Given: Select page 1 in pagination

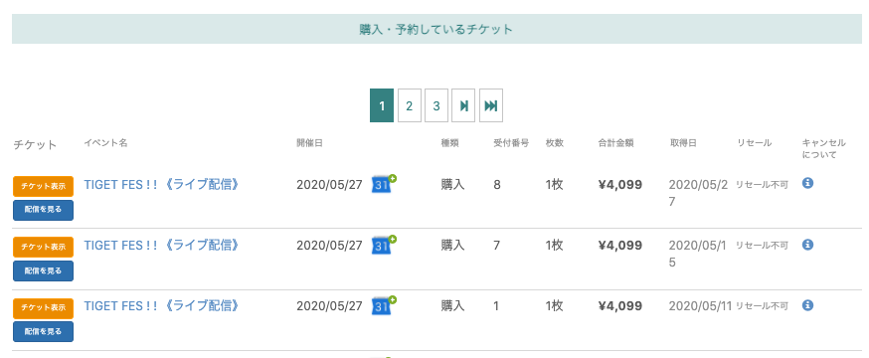Looking at the screenshot, I should pos(382,105).
